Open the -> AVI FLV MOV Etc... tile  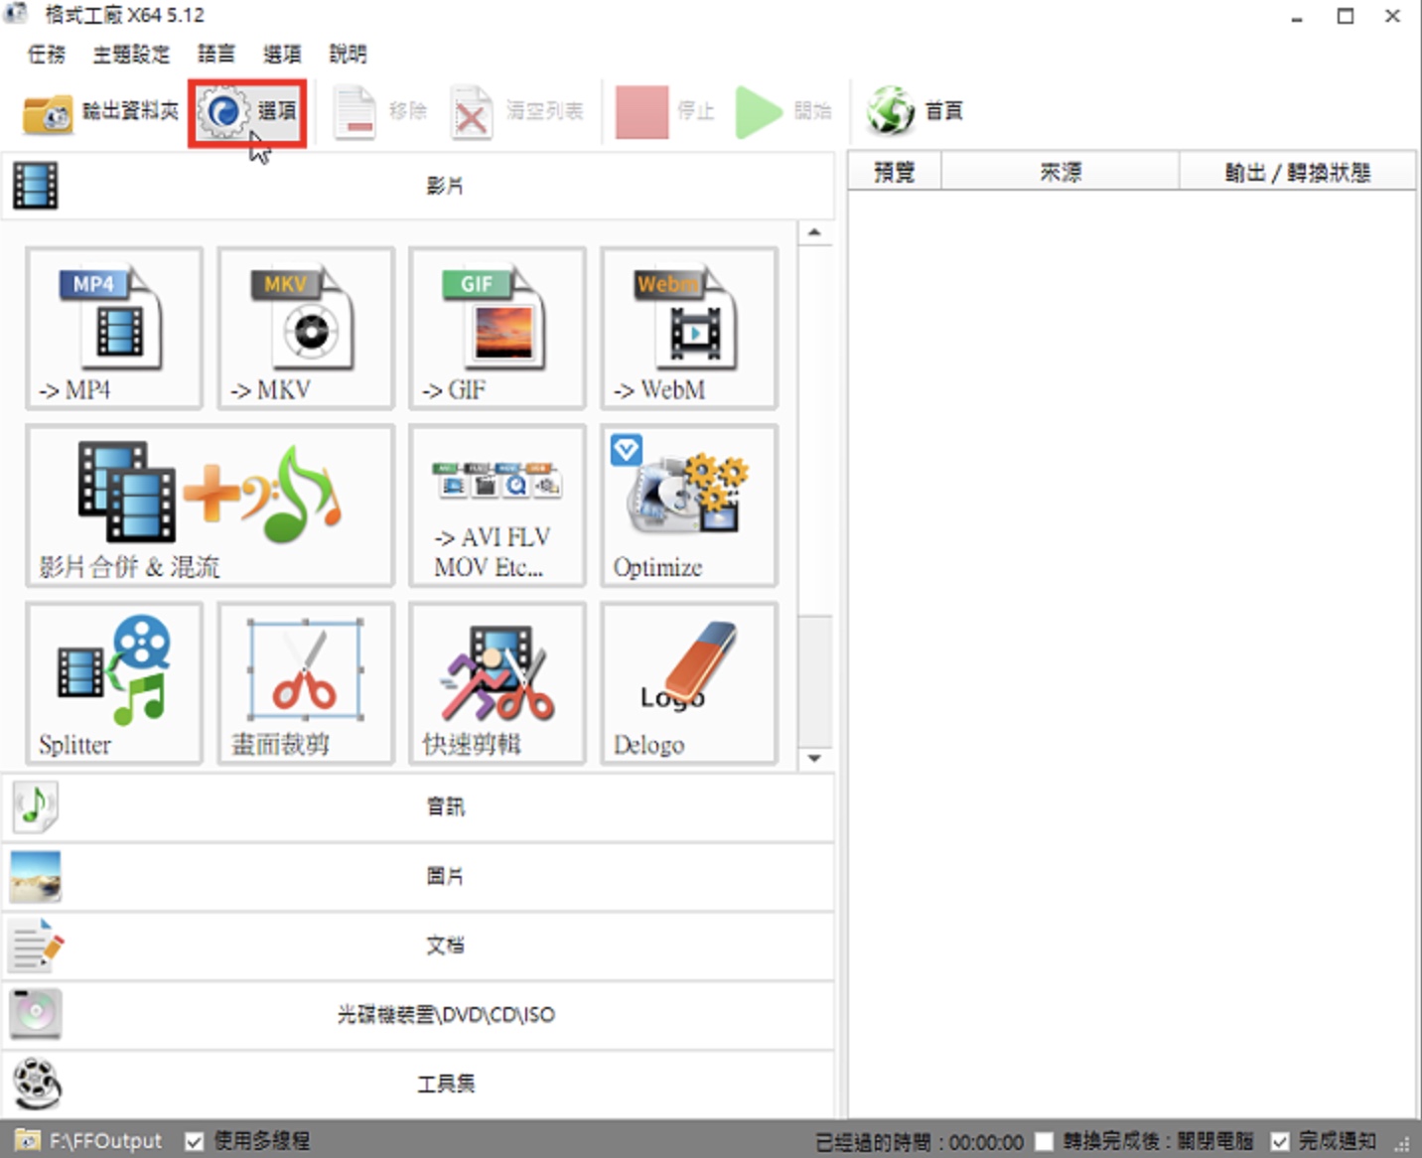[498, 506]
